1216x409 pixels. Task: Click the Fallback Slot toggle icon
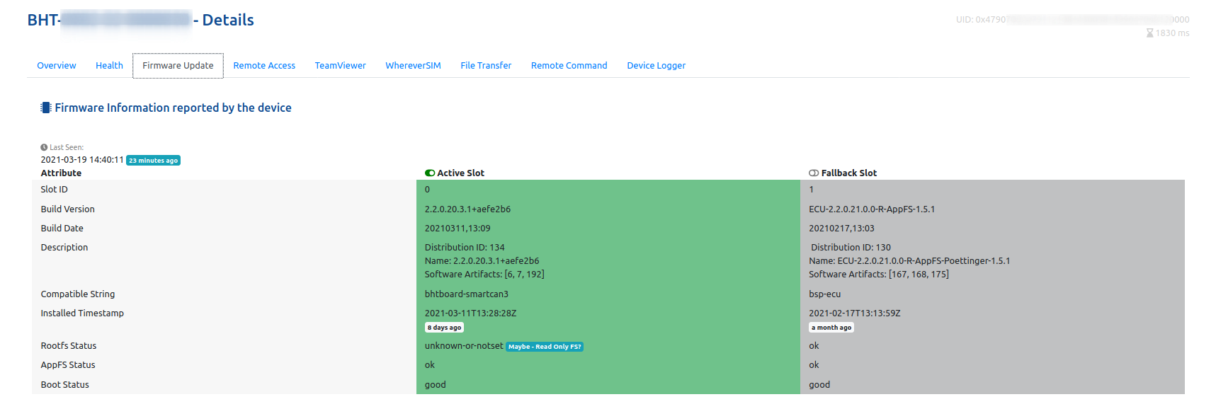click(x=814, y=173)
